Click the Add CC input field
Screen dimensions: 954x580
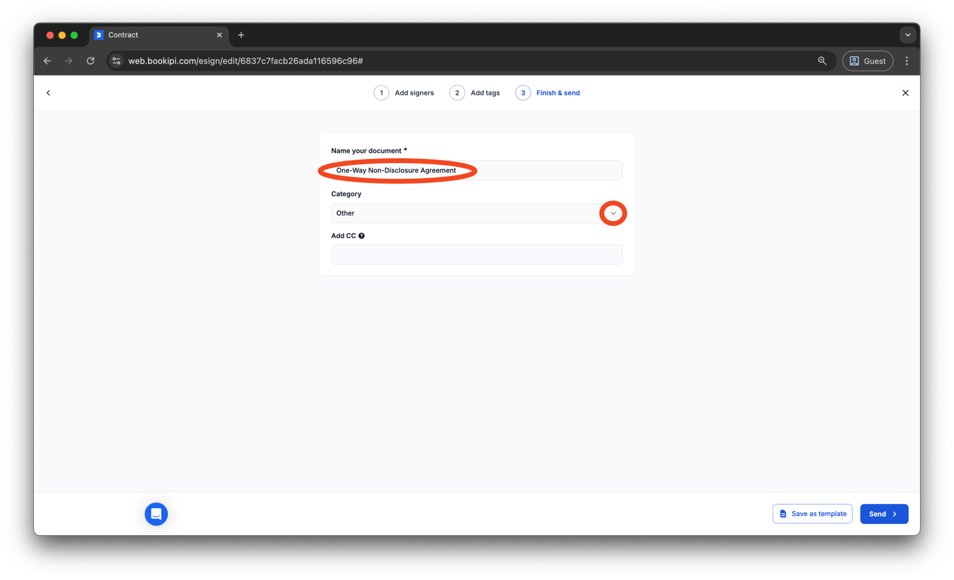point(477,254)
